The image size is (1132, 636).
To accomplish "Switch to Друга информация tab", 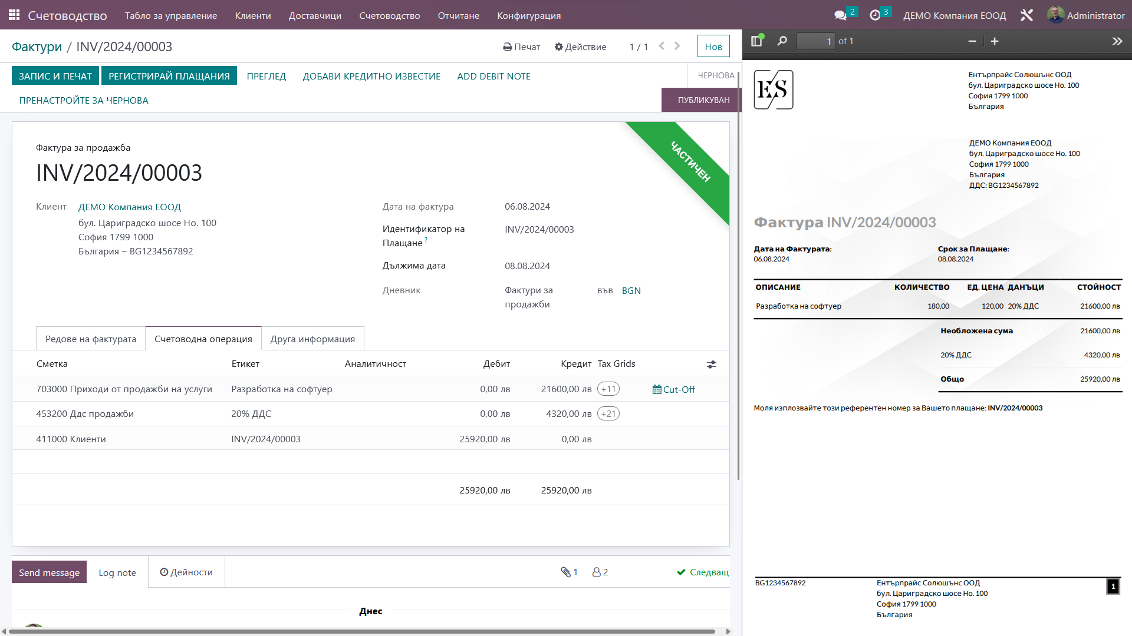I will click(x=312, y=339).
